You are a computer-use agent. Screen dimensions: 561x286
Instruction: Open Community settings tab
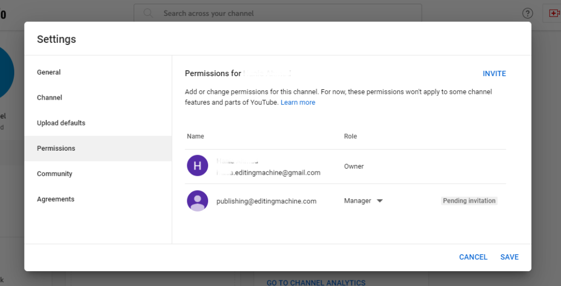[98, 174]
